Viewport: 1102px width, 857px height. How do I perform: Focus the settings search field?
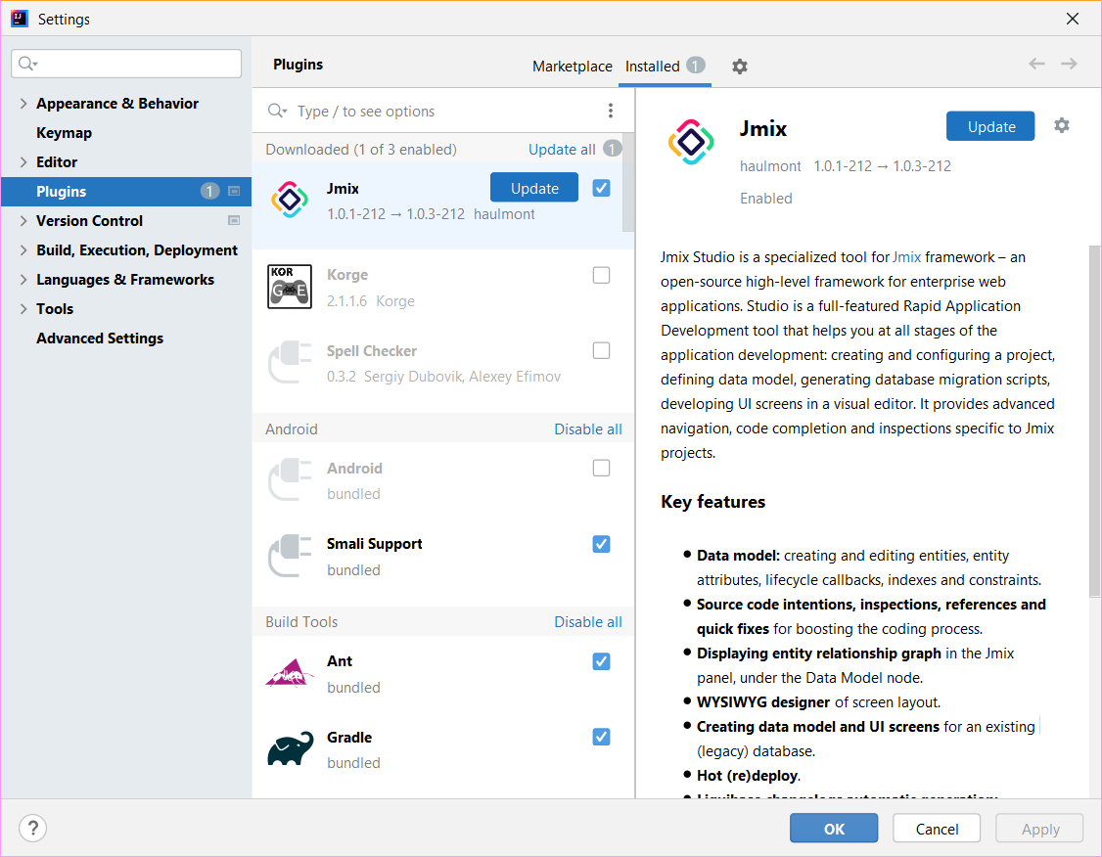coord(127,64)
